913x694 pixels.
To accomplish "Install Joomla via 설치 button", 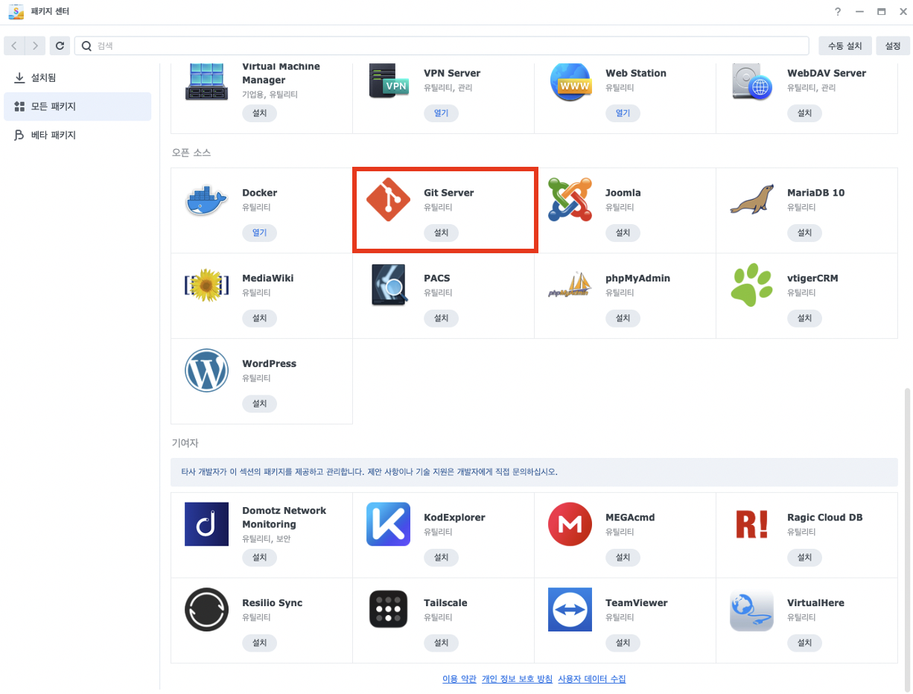I will pyautogui.click(x=623, y=233).
